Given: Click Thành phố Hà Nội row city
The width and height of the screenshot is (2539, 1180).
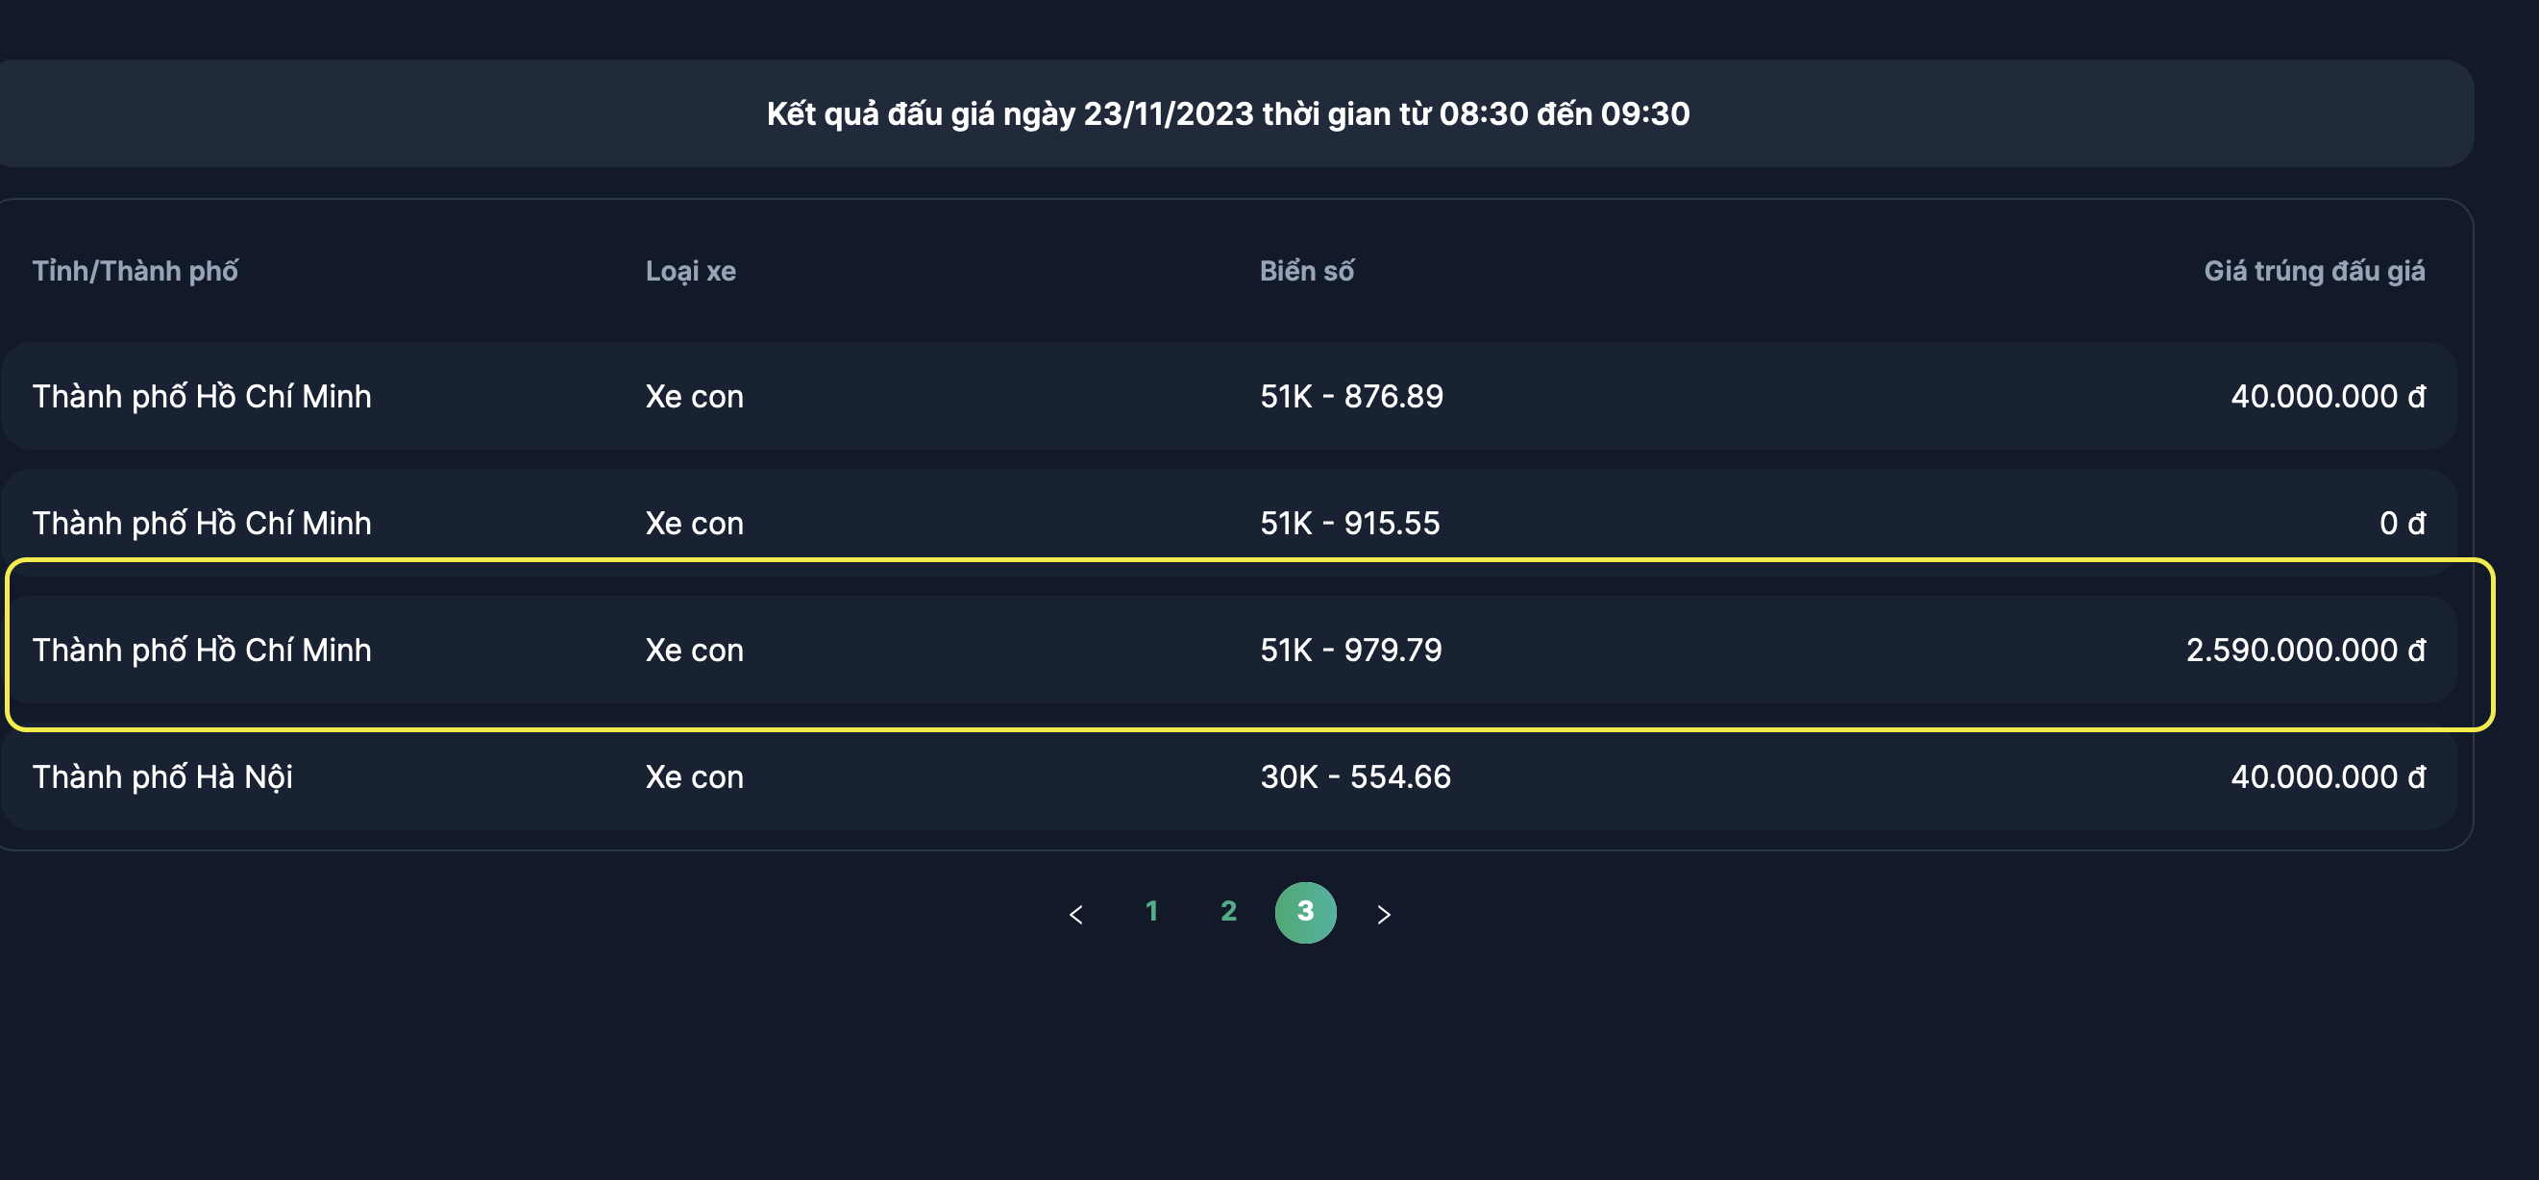Looking at the screenshot, I should click(x=162, y=776).
